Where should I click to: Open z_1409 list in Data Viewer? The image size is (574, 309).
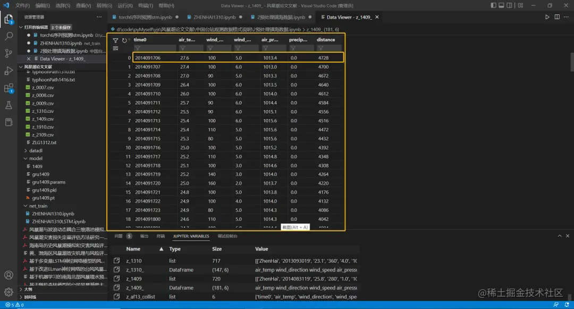[116, 279]
